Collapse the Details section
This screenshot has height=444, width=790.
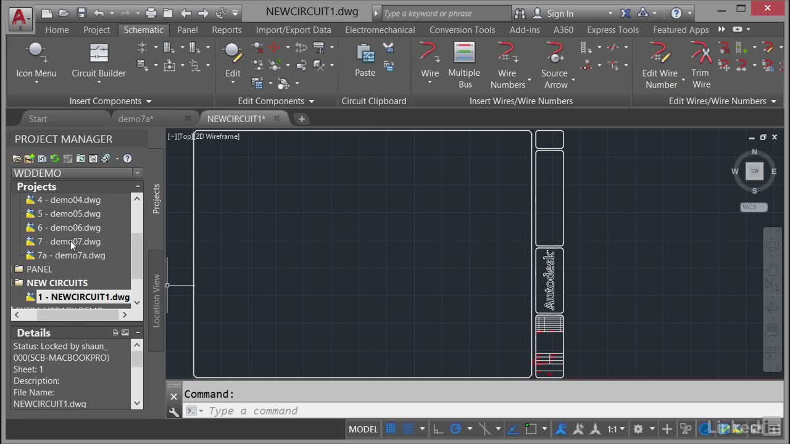click(x=138, y=332)
